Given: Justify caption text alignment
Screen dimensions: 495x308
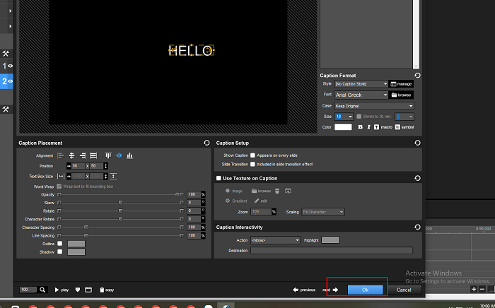Looking at the screenshot, I should click(x=93, y=155).
